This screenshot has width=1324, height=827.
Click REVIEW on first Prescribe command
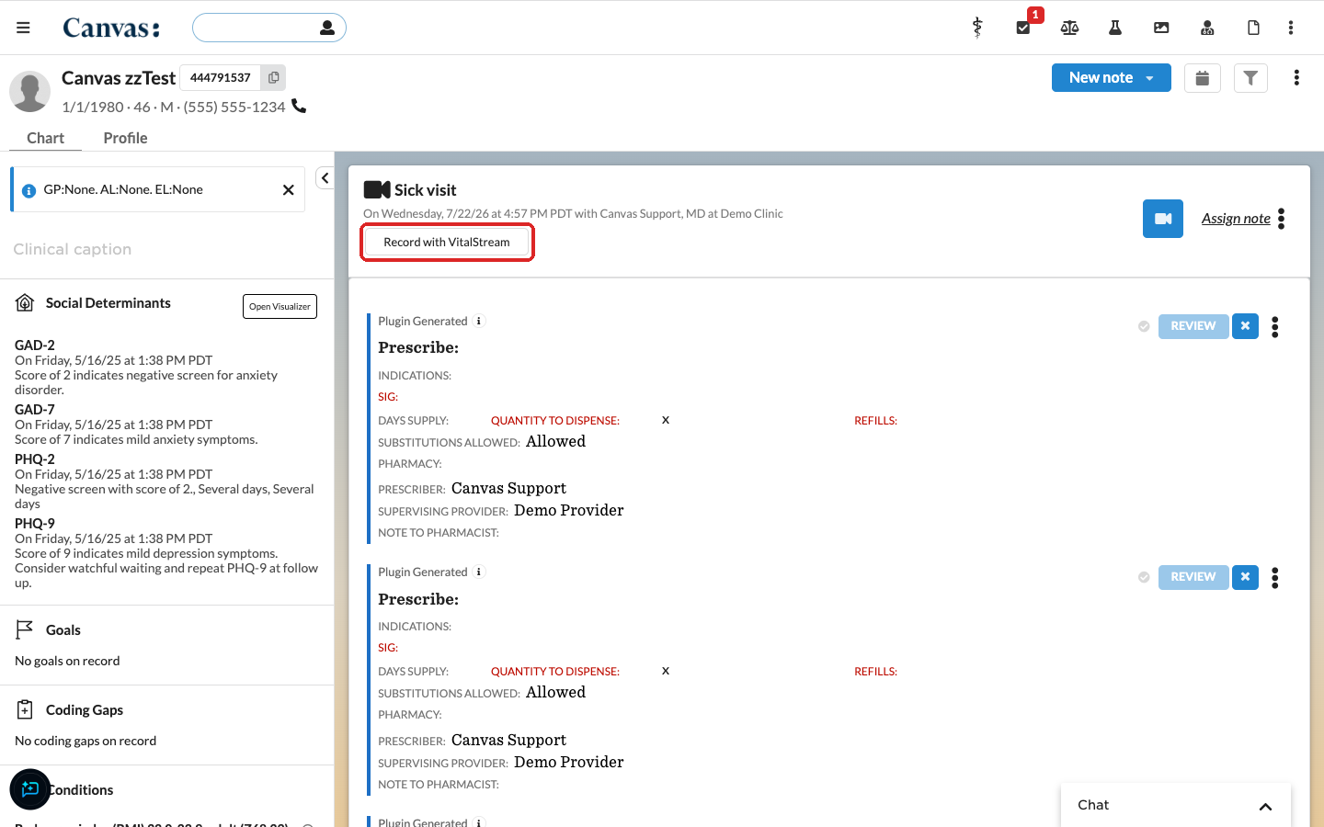pyautogui.click(x=1193, y=326)
